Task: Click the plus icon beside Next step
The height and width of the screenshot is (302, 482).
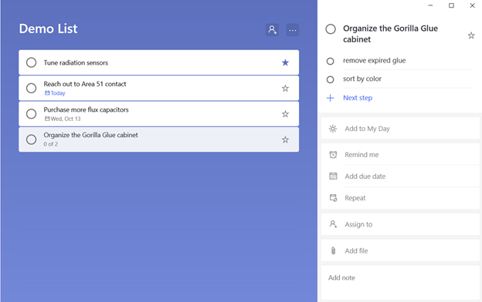Action: pos(330,98)
